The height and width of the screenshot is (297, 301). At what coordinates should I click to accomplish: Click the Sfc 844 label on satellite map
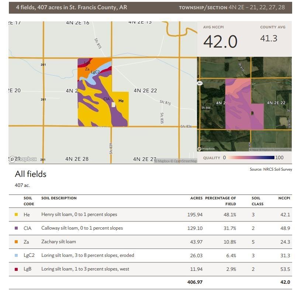(x=206, y=108)
